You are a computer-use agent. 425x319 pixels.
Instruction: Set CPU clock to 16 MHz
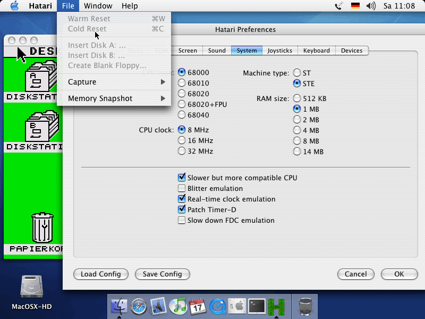coord(195,140)
